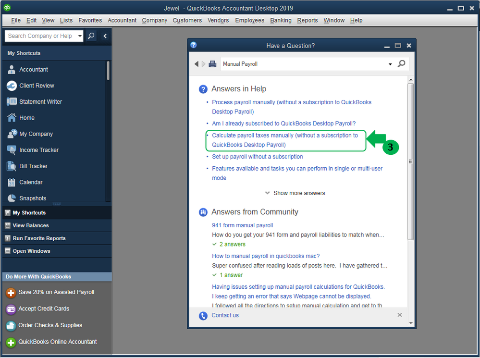Screen dimensions: 480x358
Task: Click the 2 answers label
Action: [x=233, y=244]
